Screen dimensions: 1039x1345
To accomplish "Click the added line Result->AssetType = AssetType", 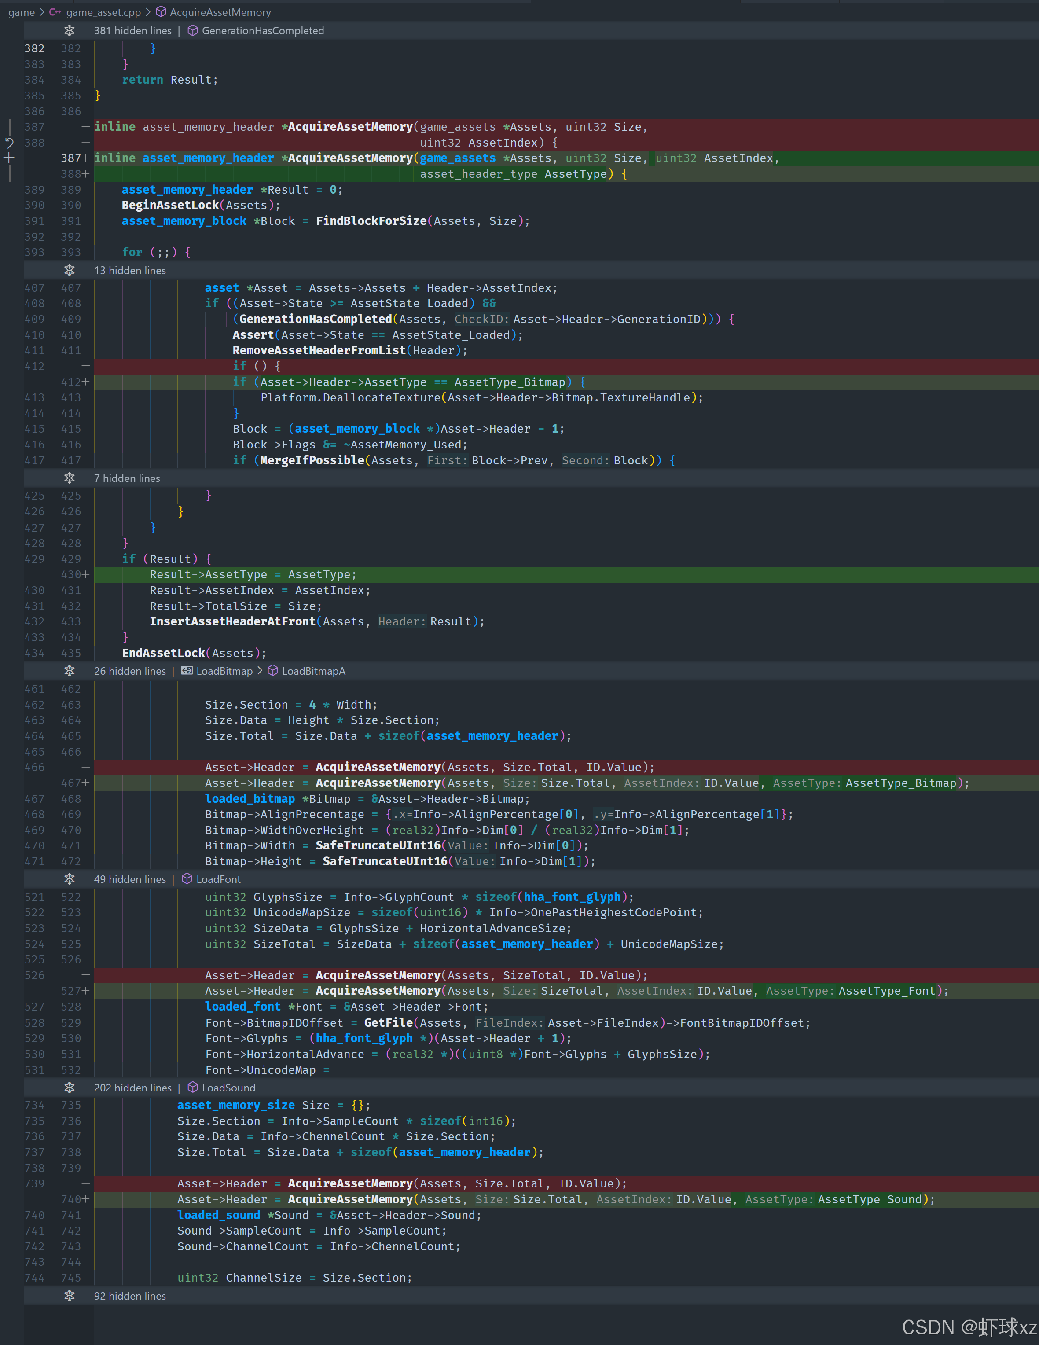I will point(253,575).
